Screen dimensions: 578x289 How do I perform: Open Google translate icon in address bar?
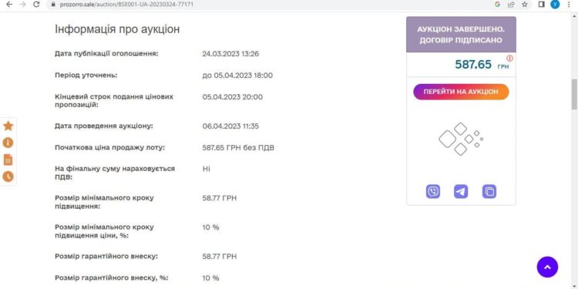coord(497,5)
